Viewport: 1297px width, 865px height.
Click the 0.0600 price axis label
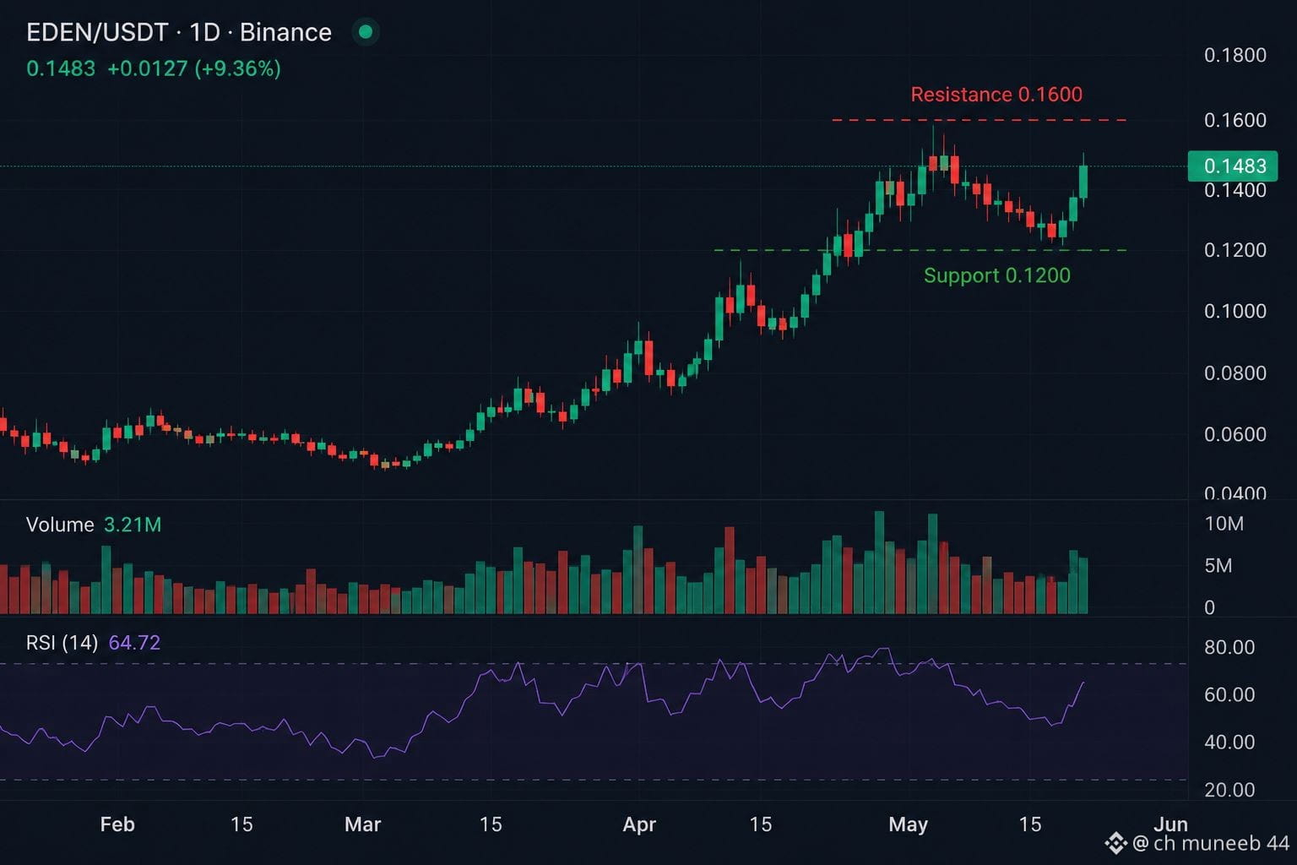(x=1235, y=434)
